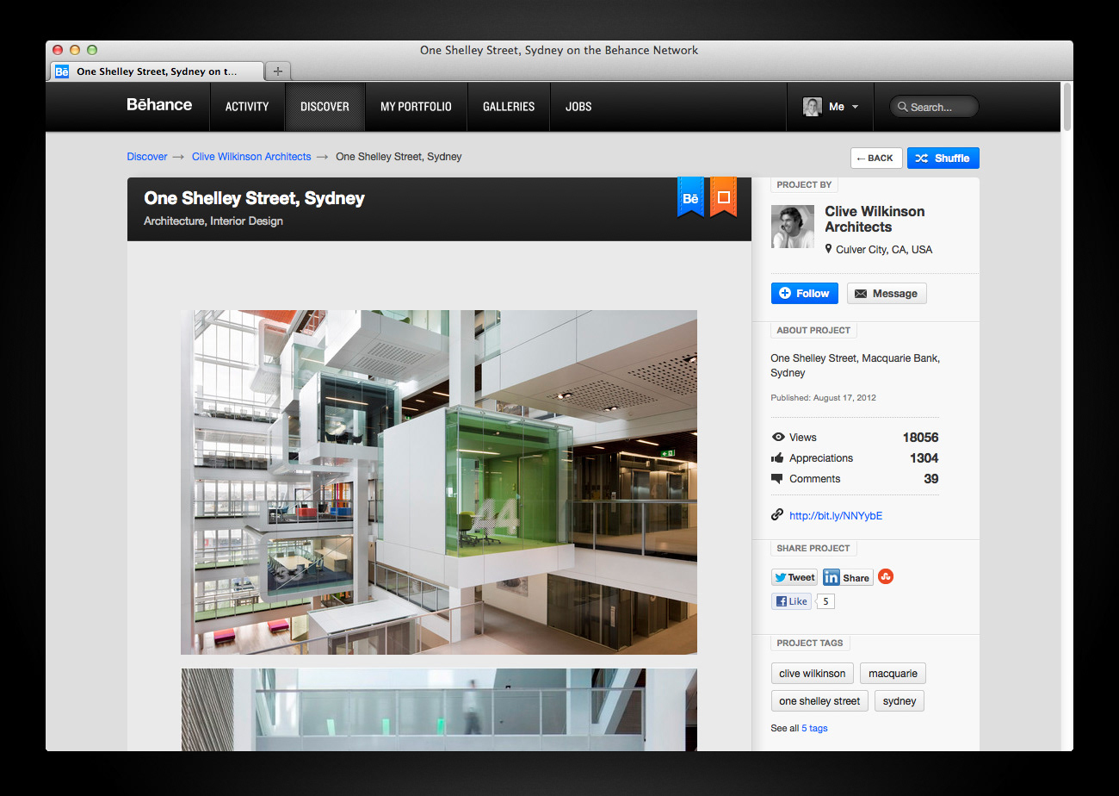
Task: Open the bit.ly/NNYybE link
Action: click(x=836, y=516)
